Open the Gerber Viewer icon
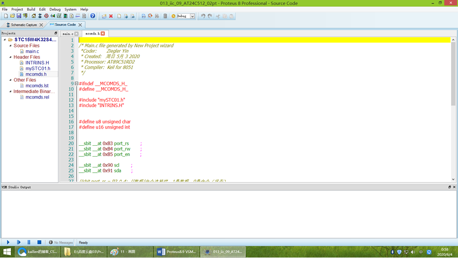Screen dimensions: 458x258 59,16
